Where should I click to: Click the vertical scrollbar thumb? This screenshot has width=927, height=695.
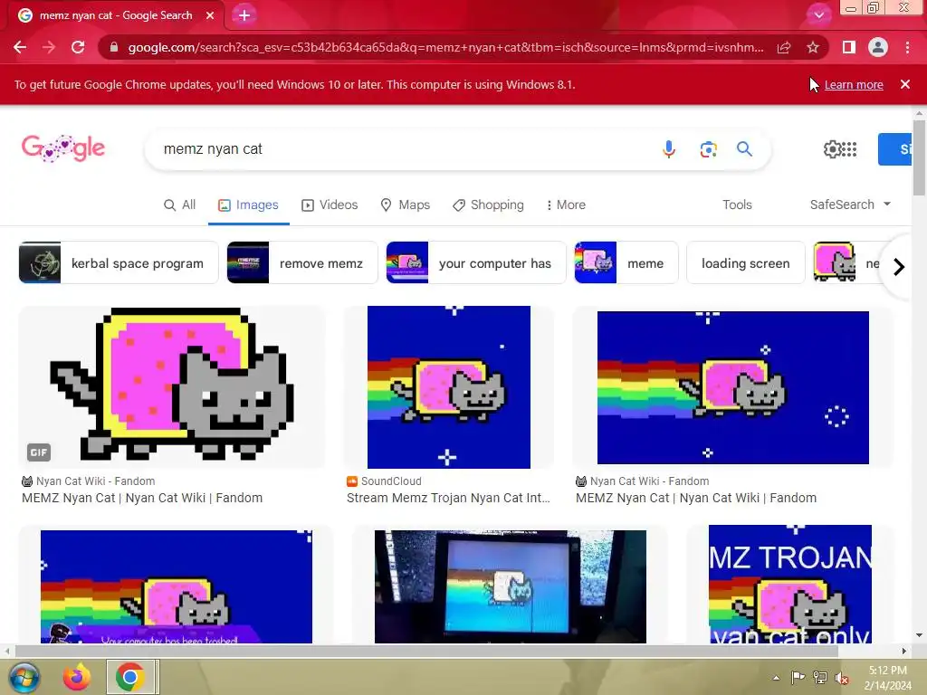click(919, 157)
